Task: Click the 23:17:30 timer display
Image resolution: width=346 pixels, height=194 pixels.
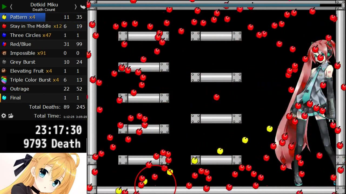Action: (58, 130)
